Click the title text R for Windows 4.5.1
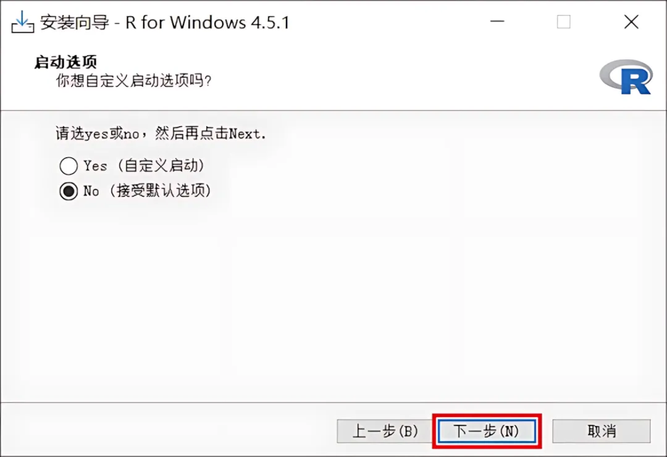The image size is (667, 457). [x=207, y=22]
